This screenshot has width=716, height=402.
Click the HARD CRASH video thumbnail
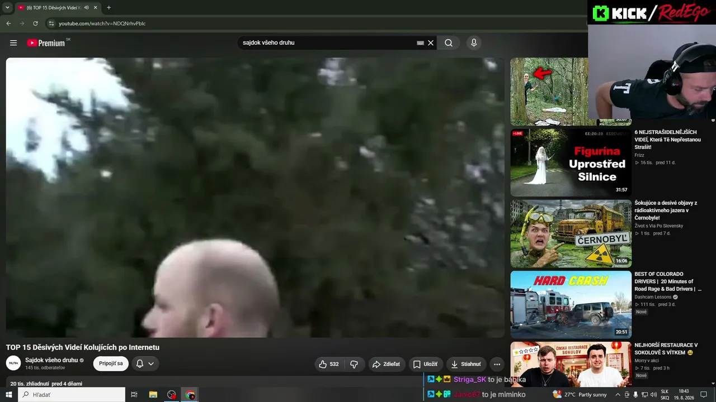coord(571,304)
